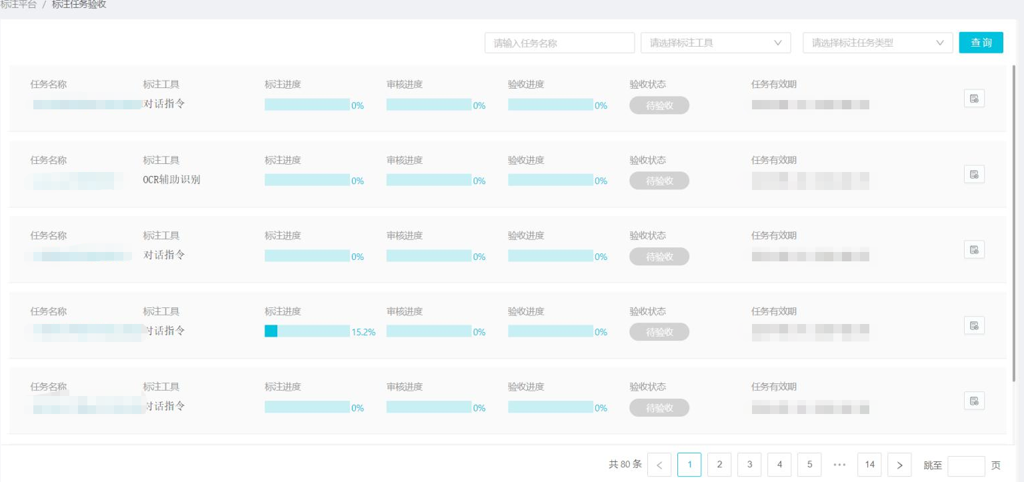Click the pagination ellipsis to skip pages
1024x482 pixels.
pos(839,465)
